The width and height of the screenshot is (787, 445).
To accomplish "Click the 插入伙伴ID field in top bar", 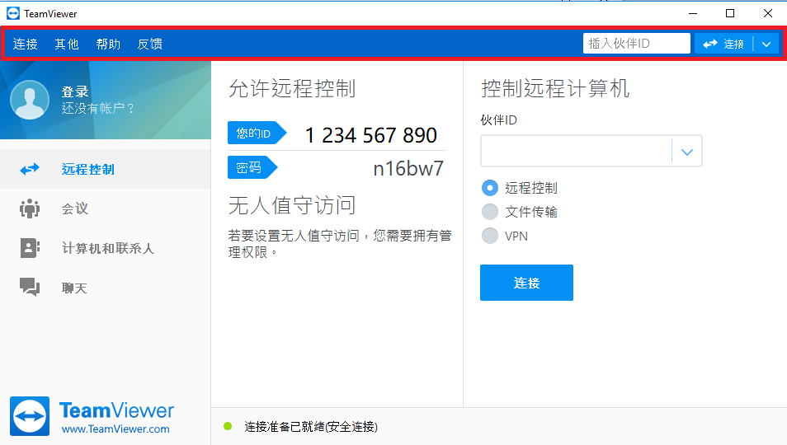I will (x=636, y=44).
